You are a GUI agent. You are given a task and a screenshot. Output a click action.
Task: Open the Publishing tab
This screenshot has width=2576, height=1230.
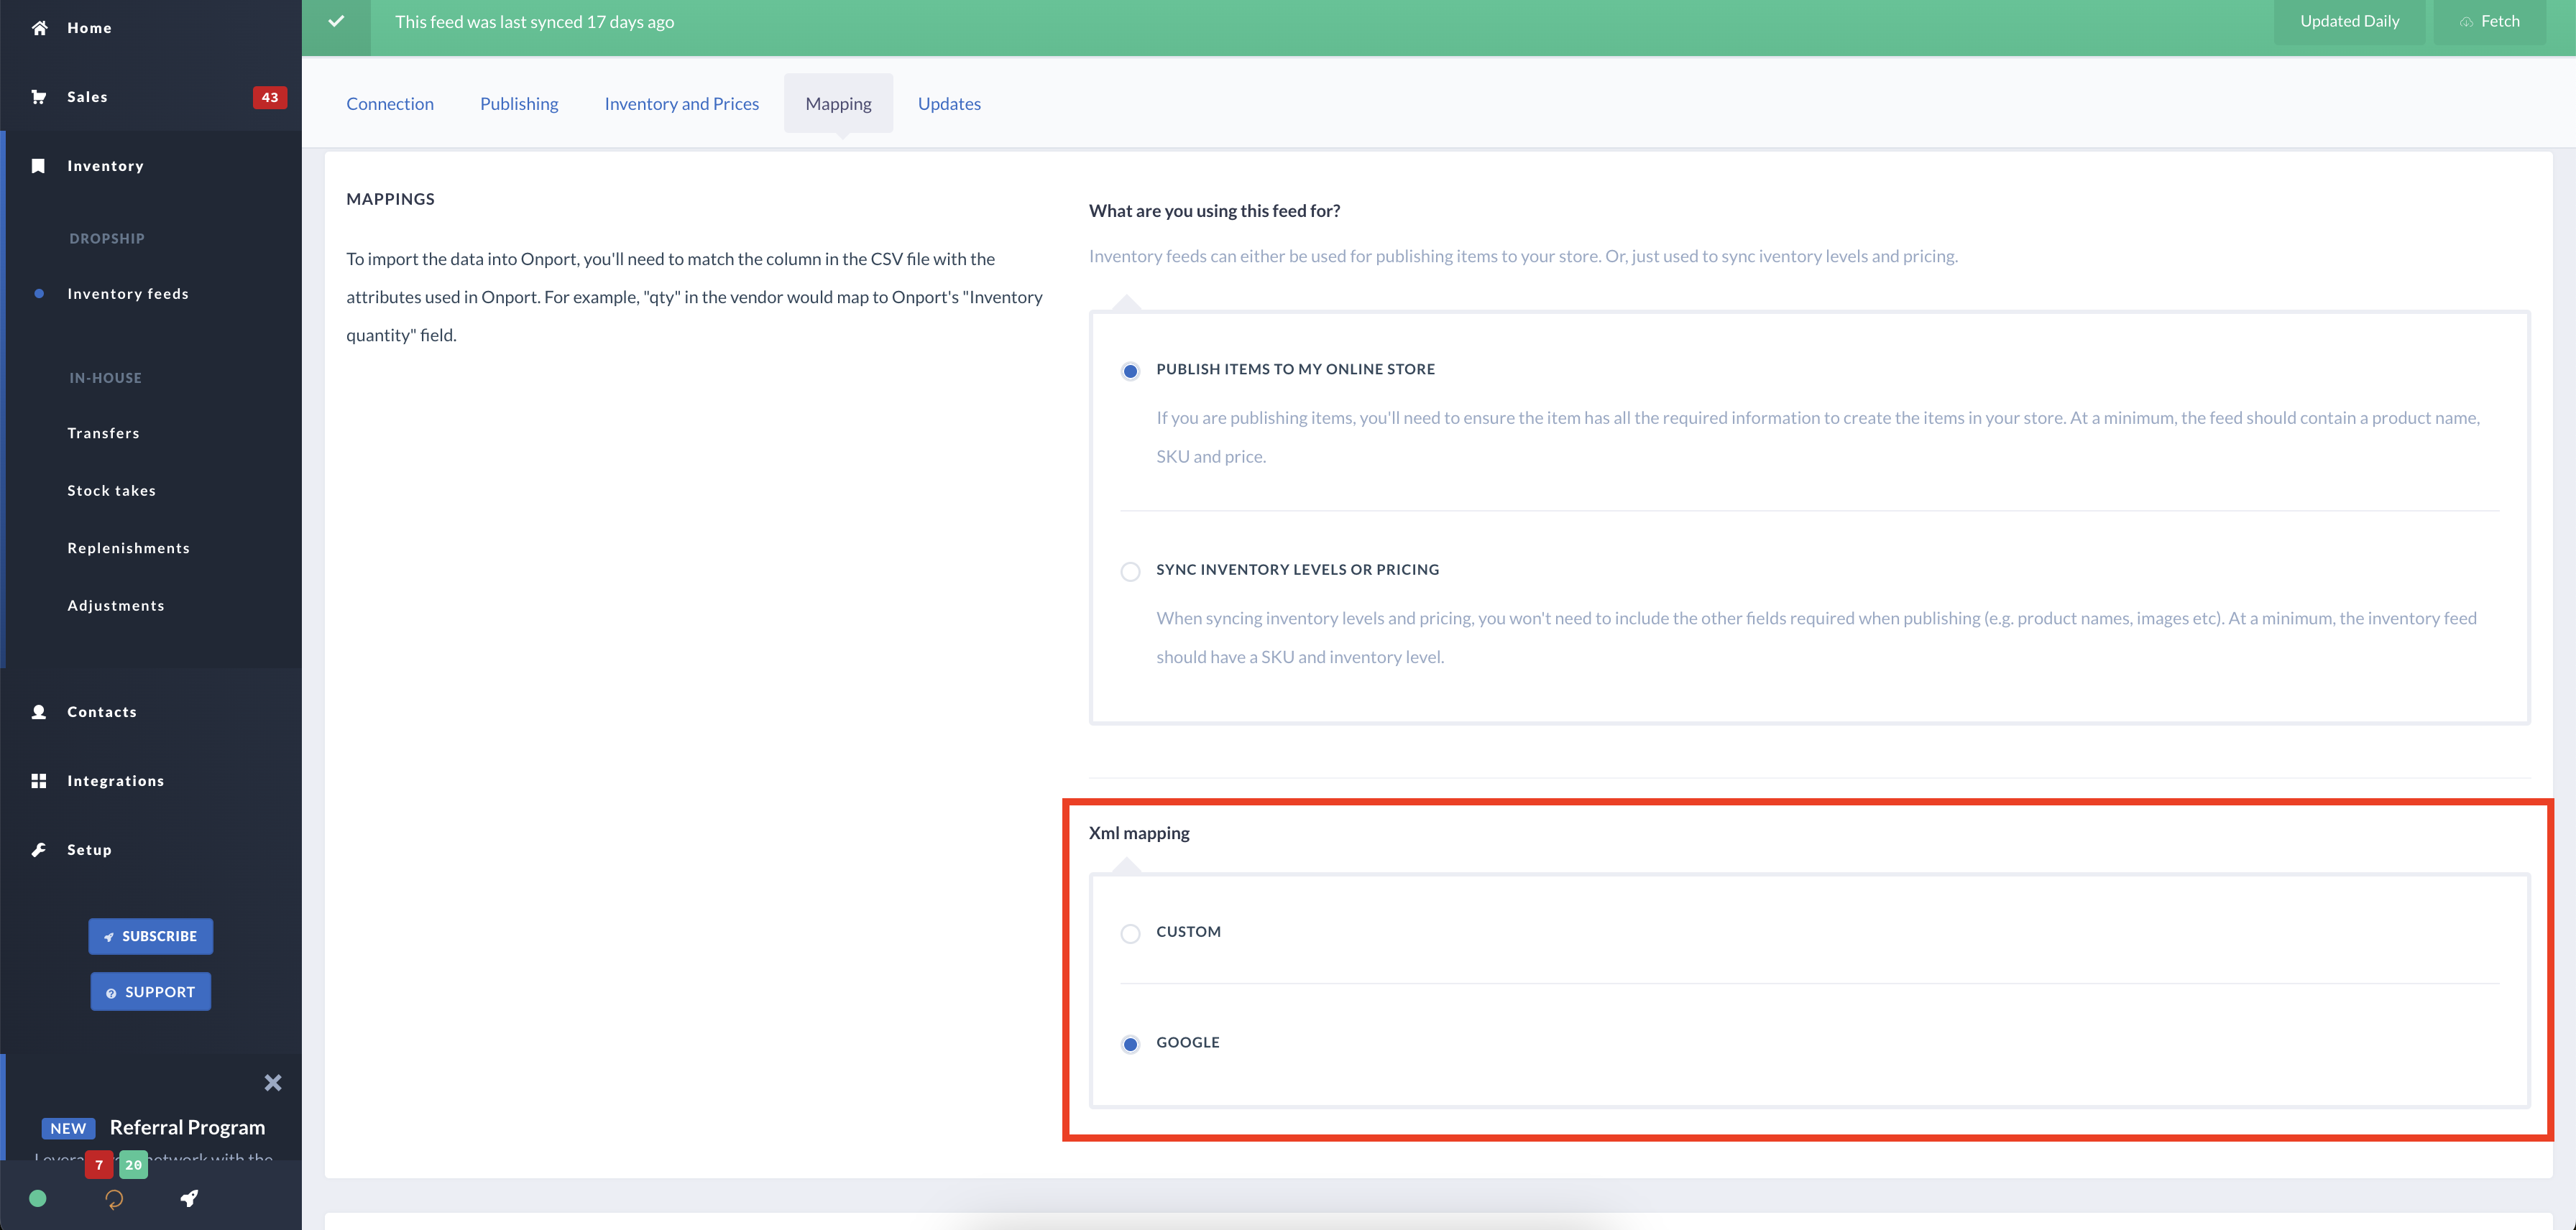pyautogui.click(x=519, y=103)
